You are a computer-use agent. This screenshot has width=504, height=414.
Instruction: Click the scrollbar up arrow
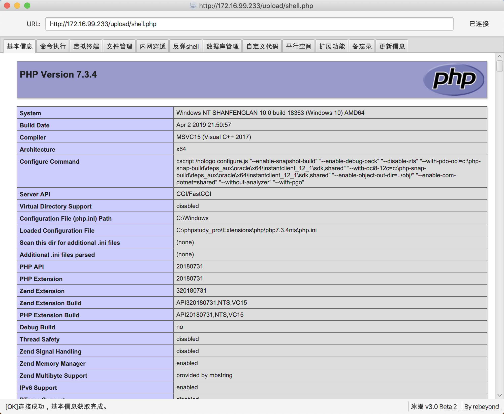499,56
